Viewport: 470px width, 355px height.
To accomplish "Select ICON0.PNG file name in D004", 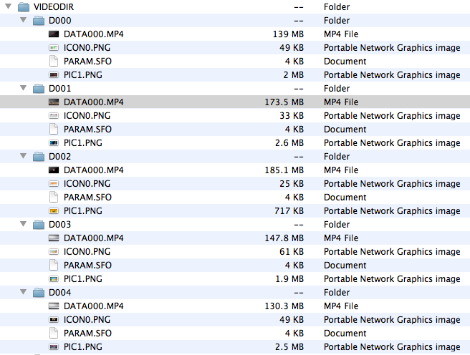I will (x=87, y=319).
